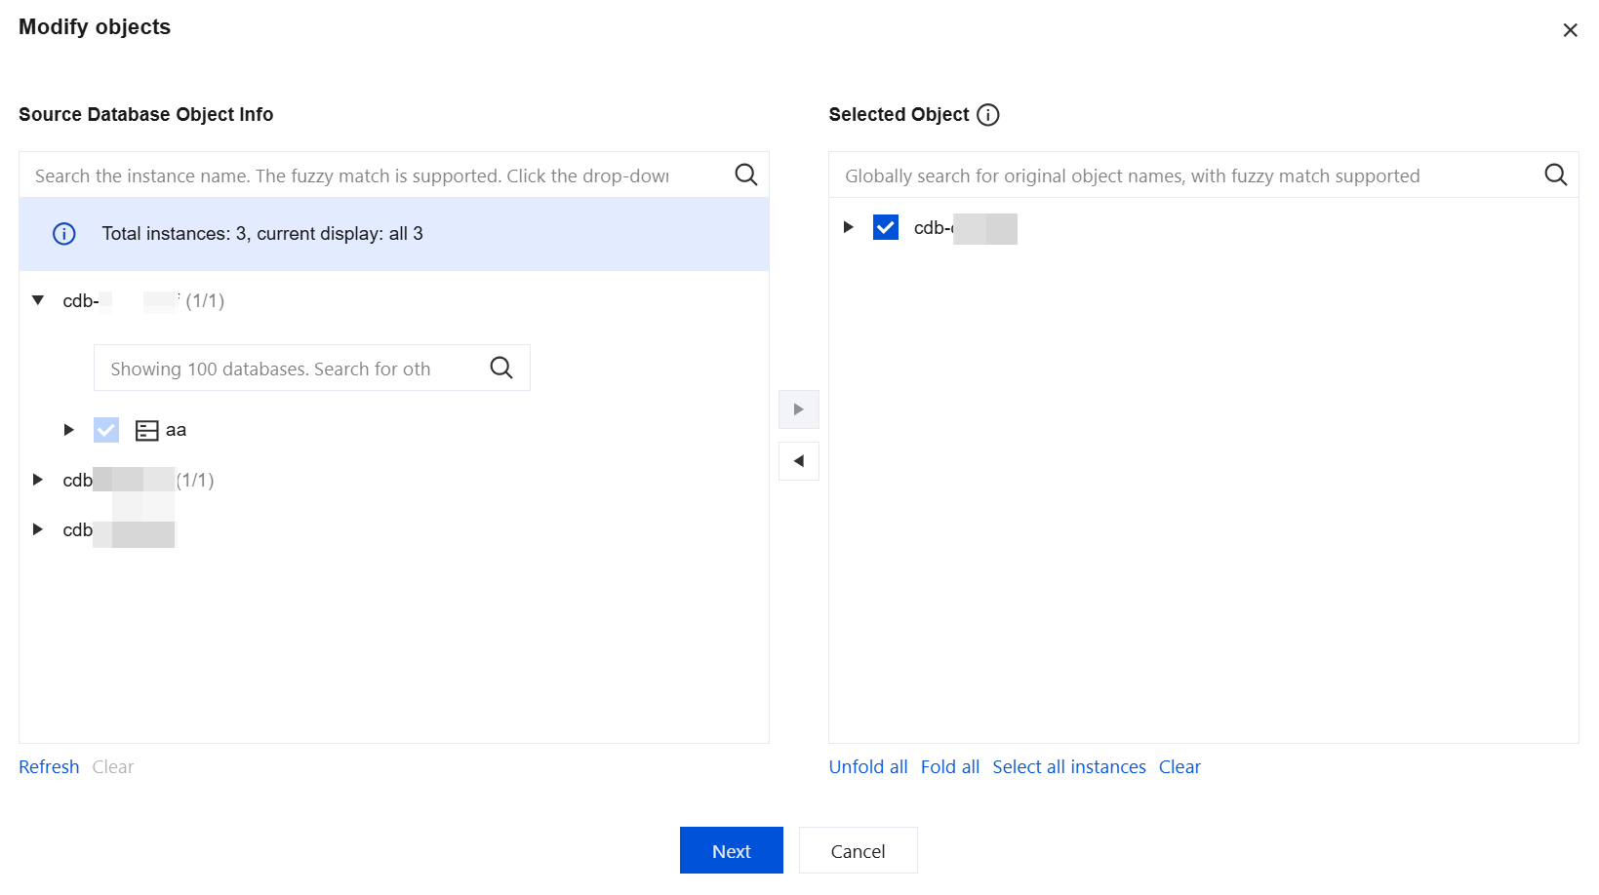Focus the source instance name search field

coord(371,175)
